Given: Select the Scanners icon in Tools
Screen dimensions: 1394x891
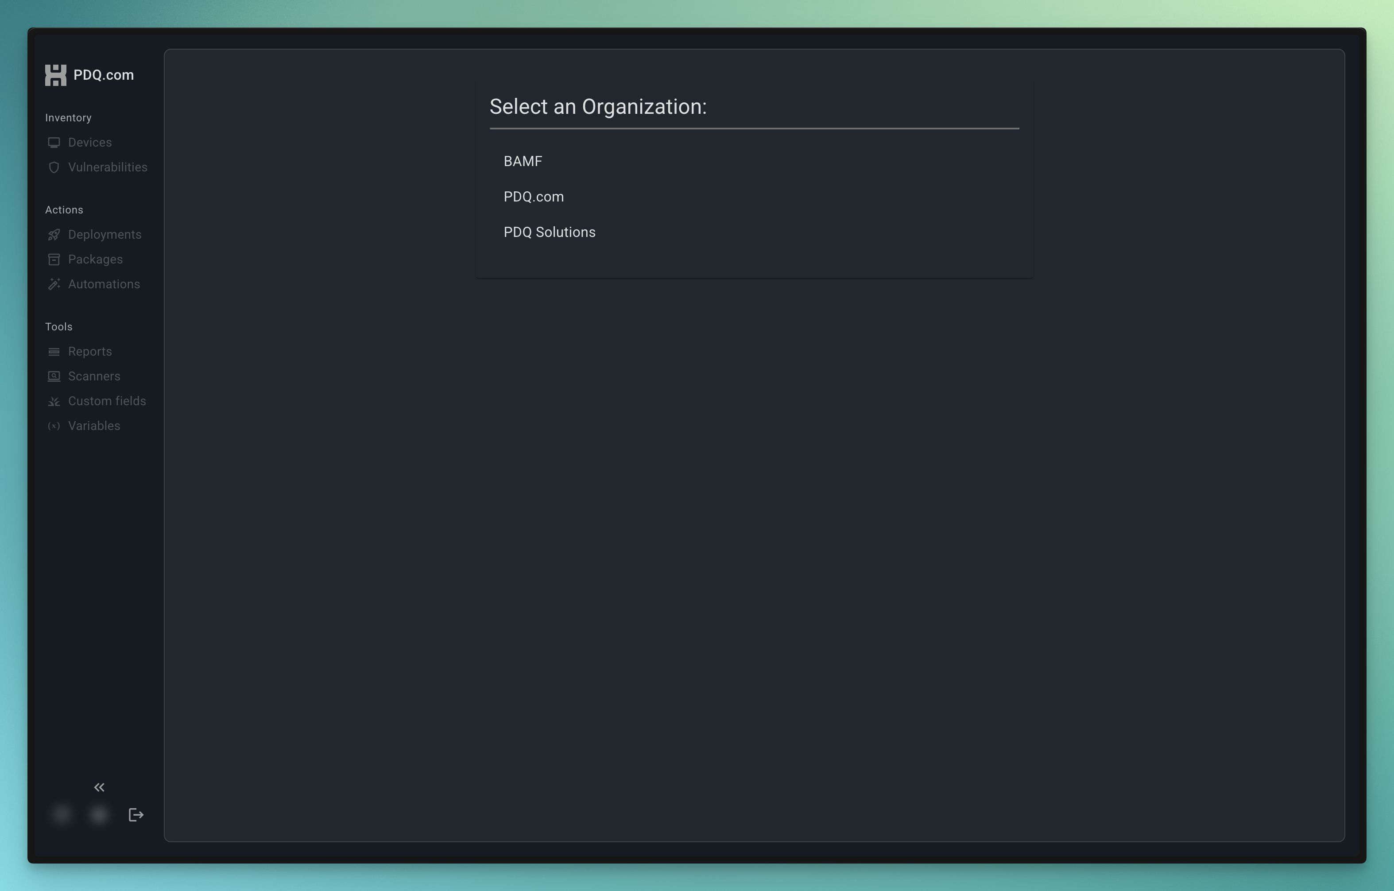Looking at the screenshot, I should (54, 376).
